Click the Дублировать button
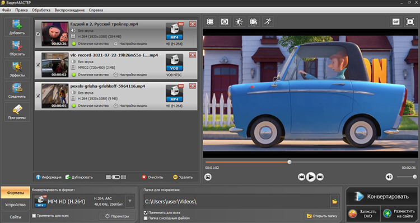The width and height of the screenshot is (420, 223). [x=79, y=177]
